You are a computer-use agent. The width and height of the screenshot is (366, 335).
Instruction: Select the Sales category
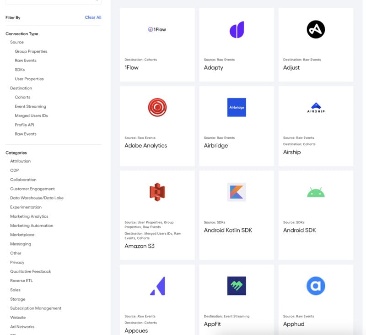15,290
